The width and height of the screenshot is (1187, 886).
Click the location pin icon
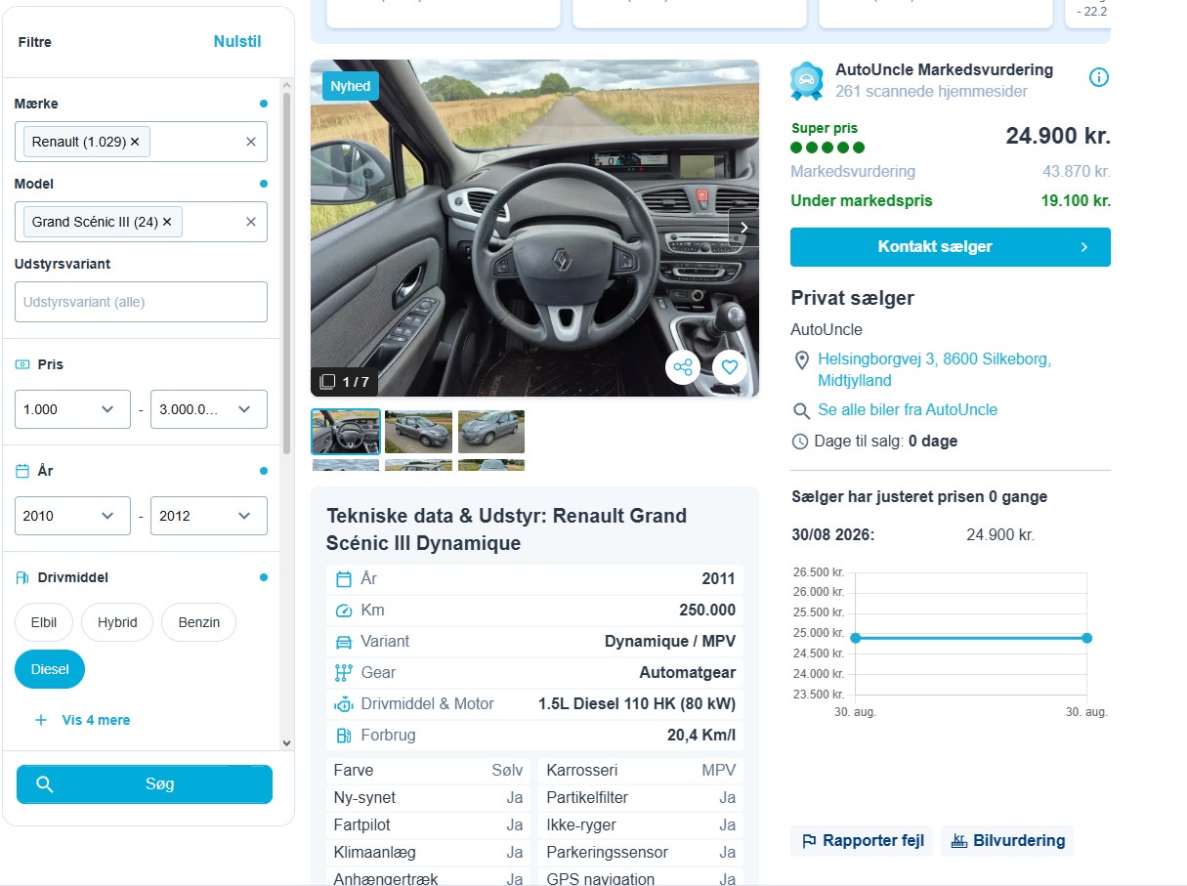click(x=801, y=360)
